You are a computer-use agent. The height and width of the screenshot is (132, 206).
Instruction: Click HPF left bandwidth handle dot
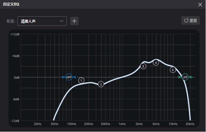click(64, 77)
